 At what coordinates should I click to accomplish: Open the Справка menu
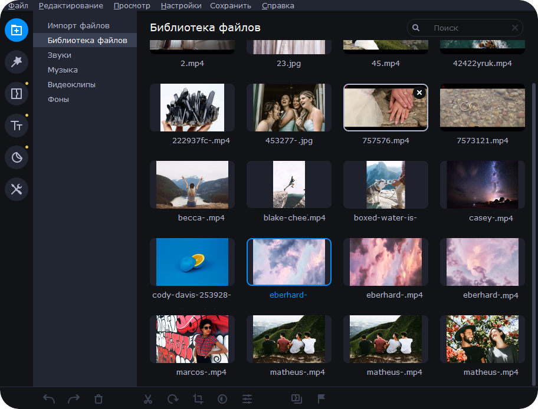(278, 6)
